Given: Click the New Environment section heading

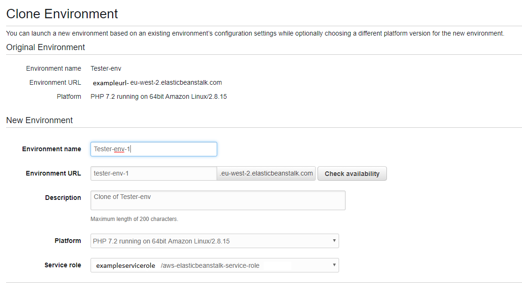Looking at the screenshot, I should pyautogui.click(x=39, y=120).
